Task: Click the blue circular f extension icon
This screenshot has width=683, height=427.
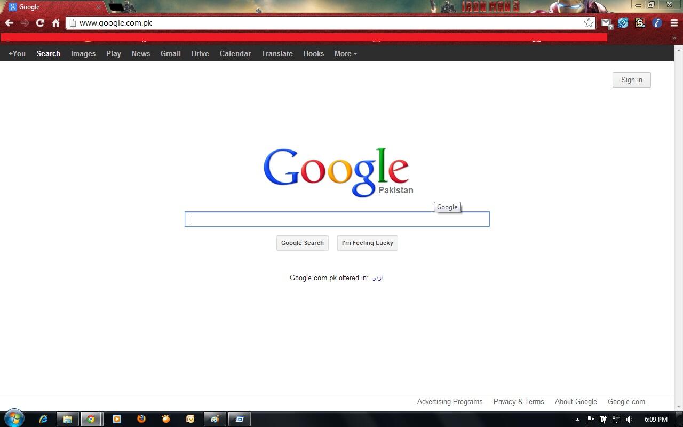Action: tap(657, 23)
